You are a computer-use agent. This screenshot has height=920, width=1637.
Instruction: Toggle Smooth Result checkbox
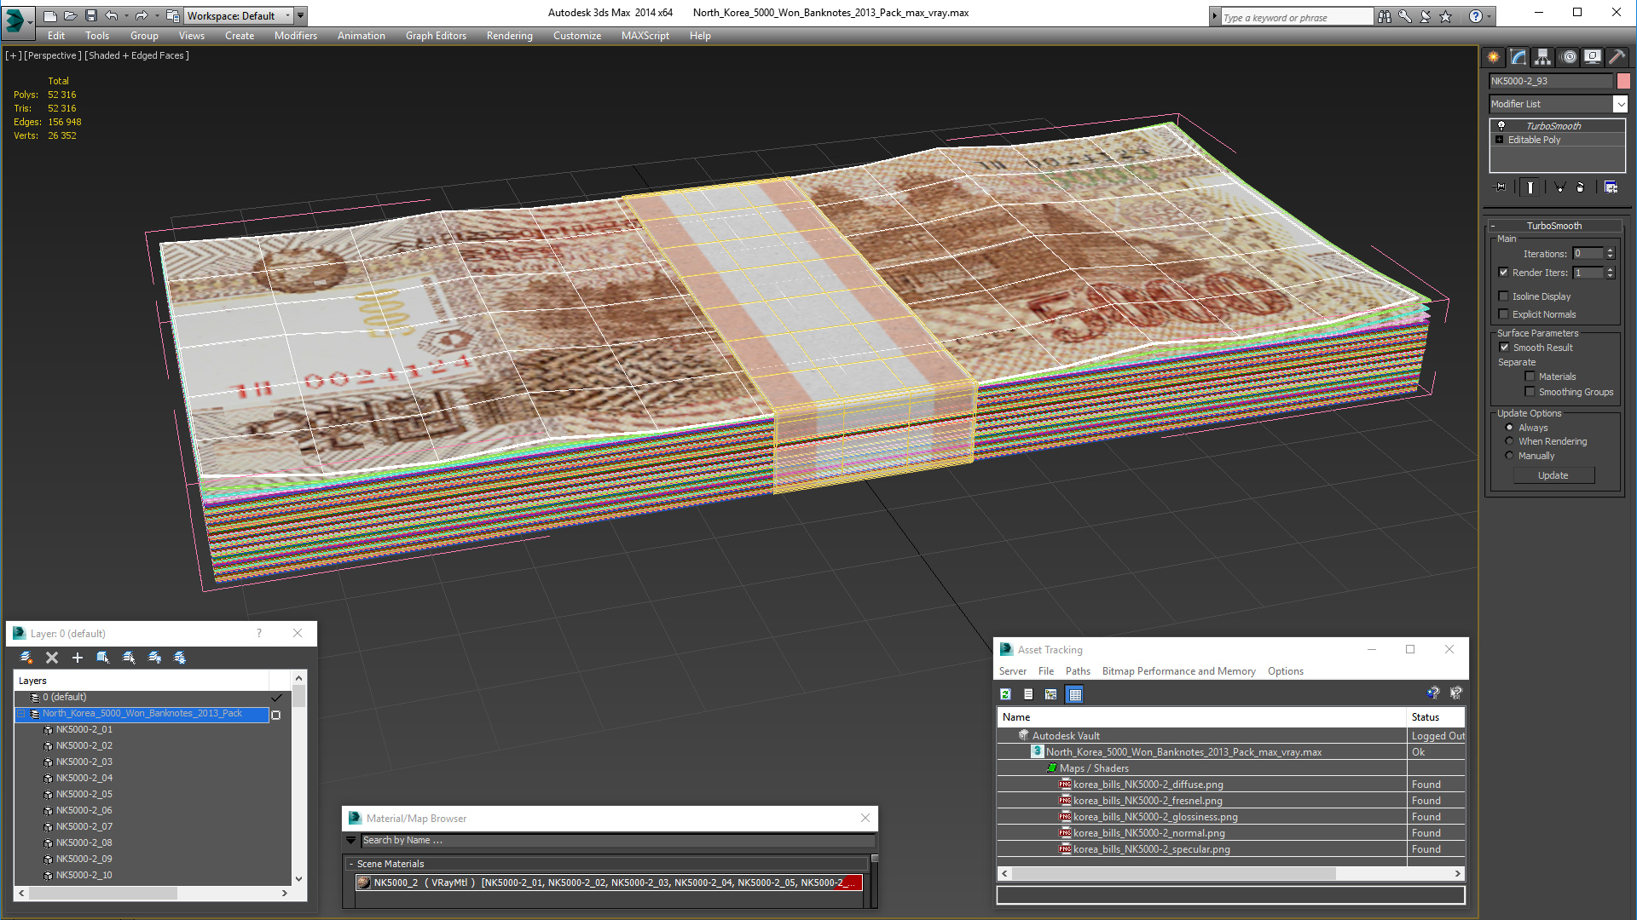coord(1505,348)
